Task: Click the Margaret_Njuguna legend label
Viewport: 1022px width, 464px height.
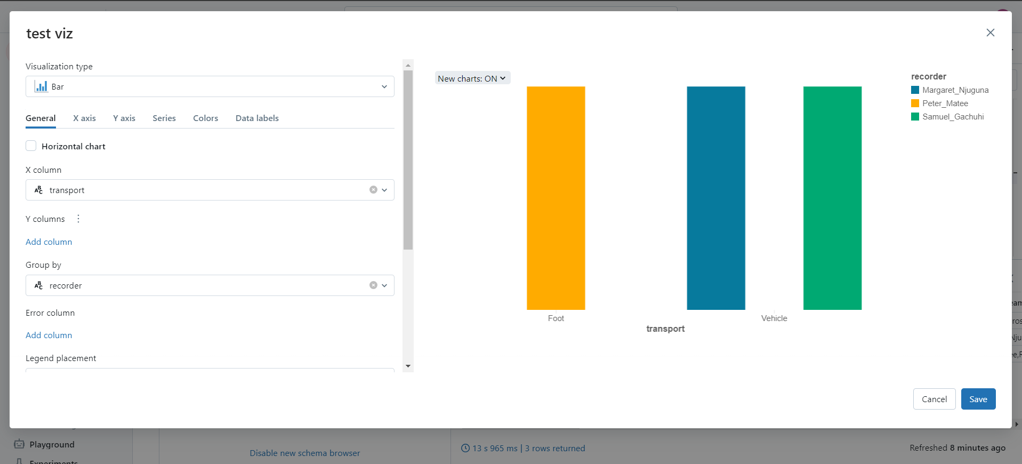Action: (955, 90)
